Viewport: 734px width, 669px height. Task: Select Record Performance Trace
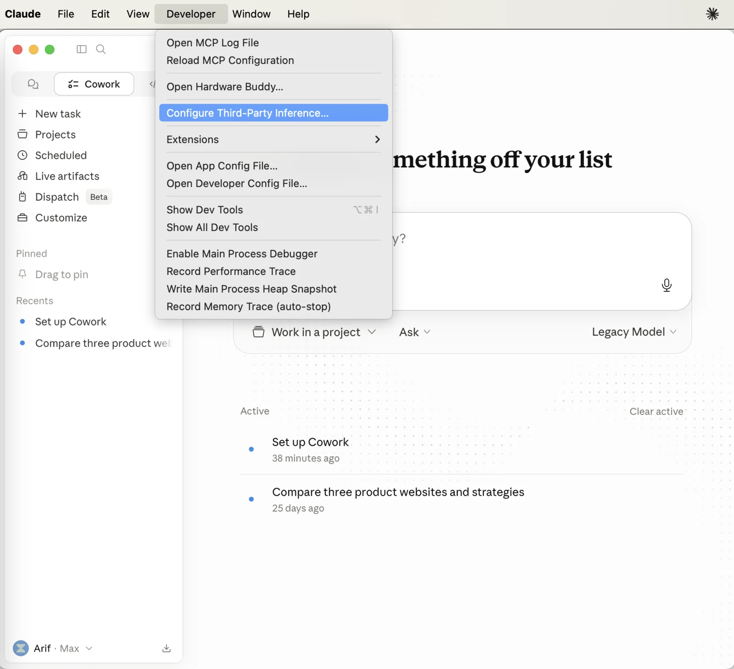point(273,271)
